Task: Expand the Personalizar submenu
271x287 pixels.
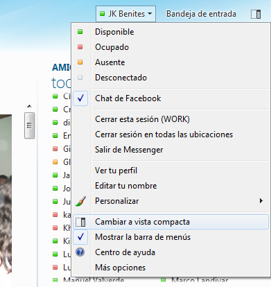Action: [171, 201]
